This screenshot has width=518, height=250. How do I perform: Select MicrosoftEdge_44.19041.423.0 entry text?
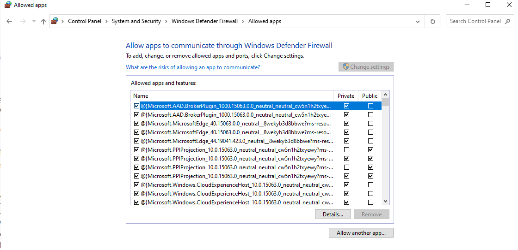(236, 141)
